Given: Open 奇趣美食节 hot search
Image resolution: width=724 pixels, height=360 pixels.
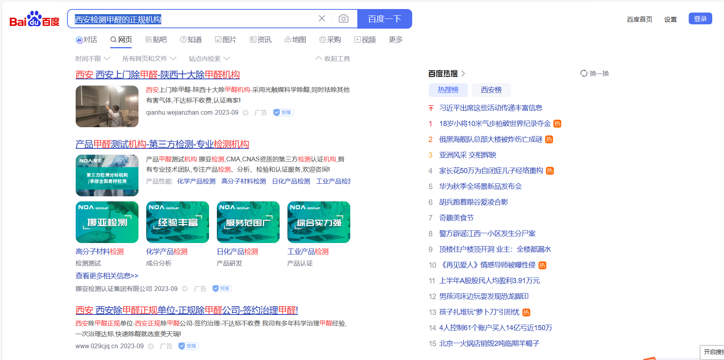Looking at the screenshot, I should [x=457, y=218].
